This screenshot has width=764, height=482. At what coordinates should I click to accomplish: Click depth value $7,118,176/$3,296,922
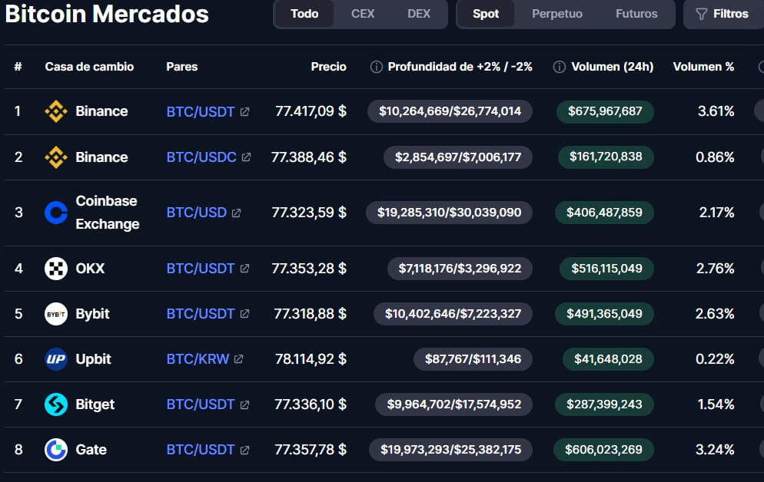click(460, 269)
